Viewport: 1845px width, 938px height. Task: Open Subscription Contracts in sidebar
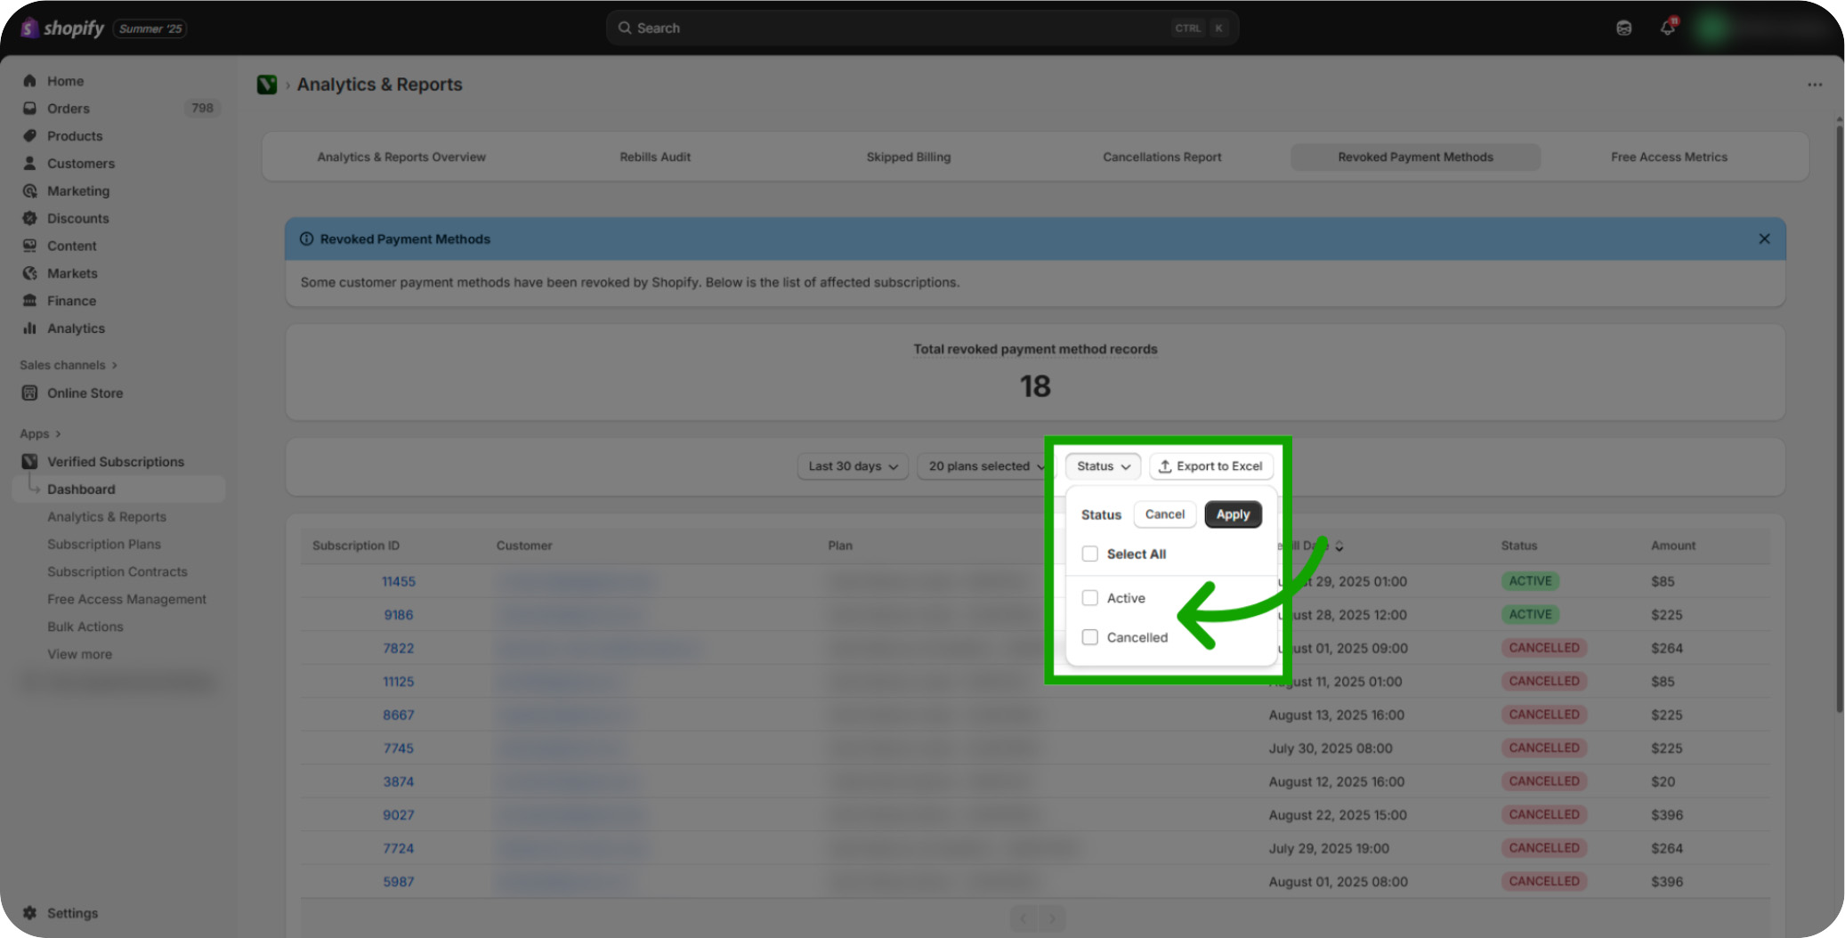pos(117,572)
